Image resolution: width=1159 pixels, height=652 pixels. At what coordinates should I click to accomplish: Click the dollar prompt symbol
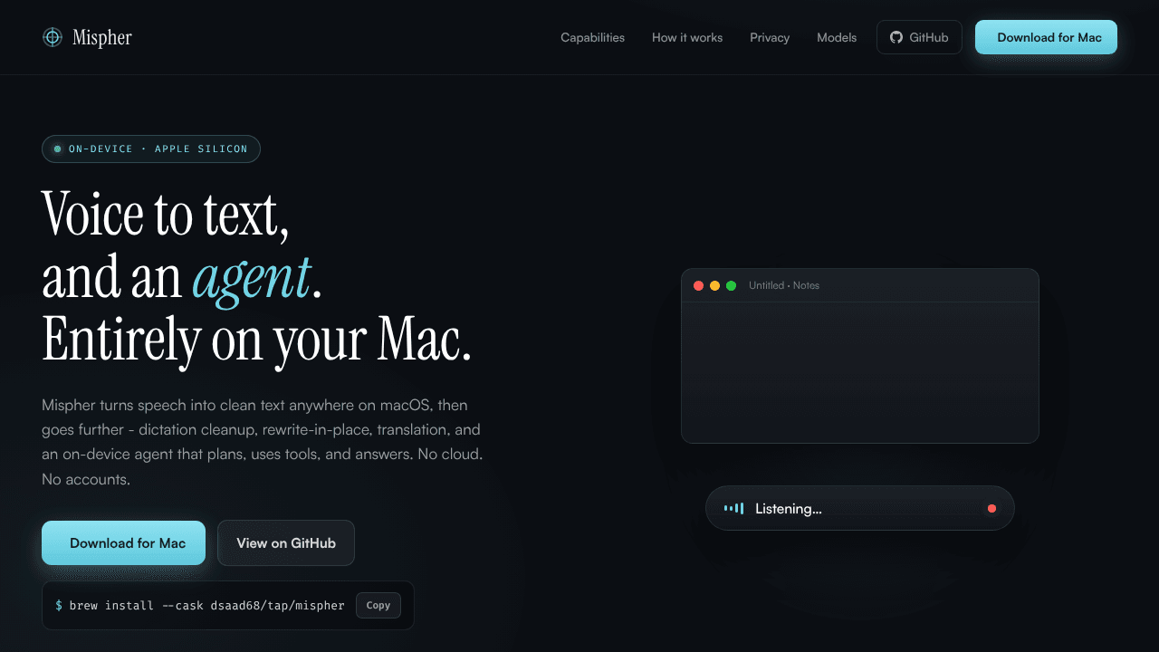click(x=59, y=605)
